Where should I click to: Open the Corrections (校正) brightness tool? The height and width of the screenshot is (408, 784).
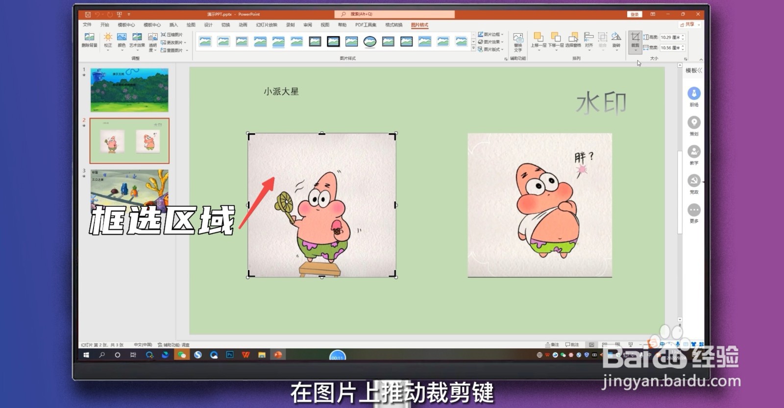(x=108, y=41)
